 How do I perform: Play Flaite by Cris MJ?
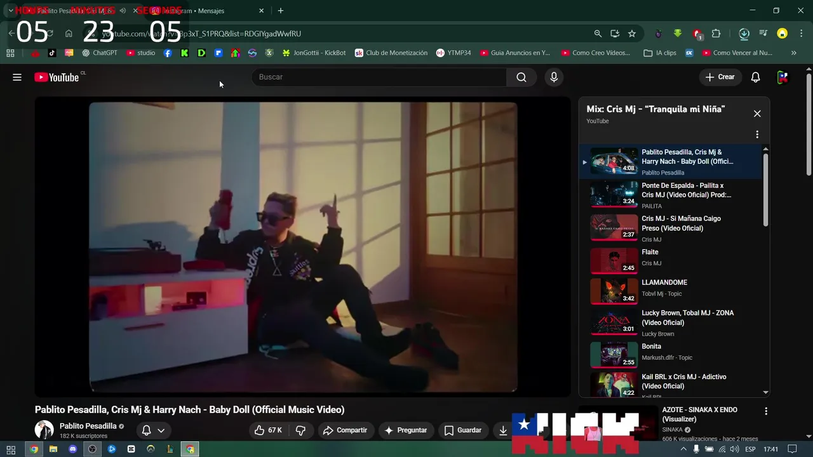(x=670, y=260)
